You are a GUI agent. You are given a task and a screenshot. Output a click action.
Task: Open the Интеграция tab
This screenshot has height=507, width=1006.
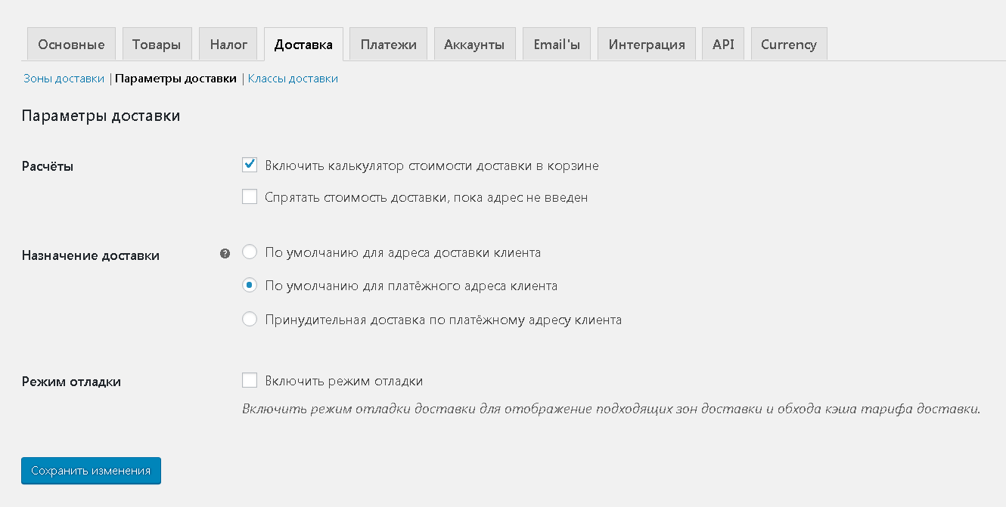647,44
